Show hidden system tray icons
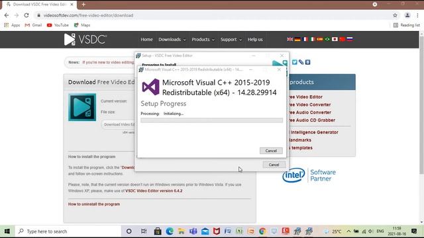 (x=348, y=231)
